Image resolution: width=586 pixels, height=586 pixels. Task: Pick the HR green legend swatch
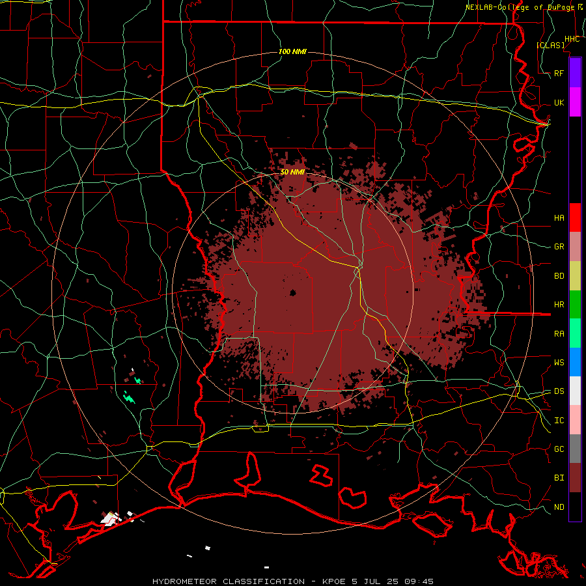pos(575,305)
